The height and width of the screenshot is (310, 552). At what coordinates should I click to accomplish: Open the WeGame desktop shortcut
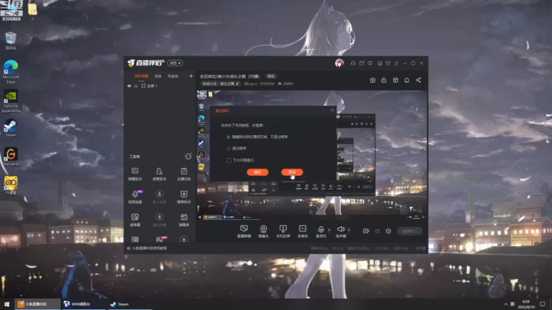click(10, 157)
